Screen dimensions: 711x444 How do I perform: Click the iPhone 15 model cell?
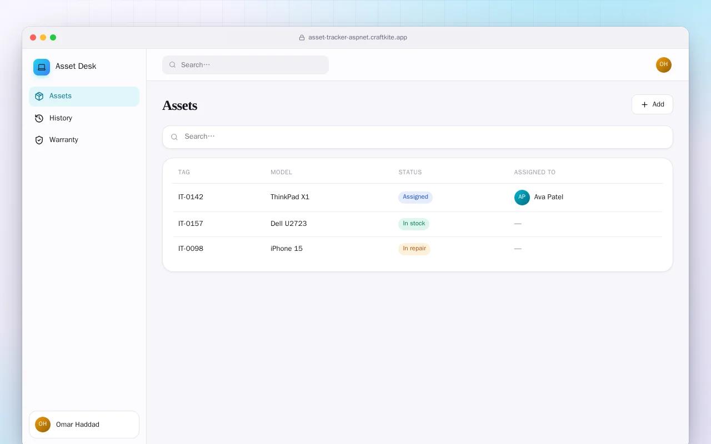coord(287,249)
